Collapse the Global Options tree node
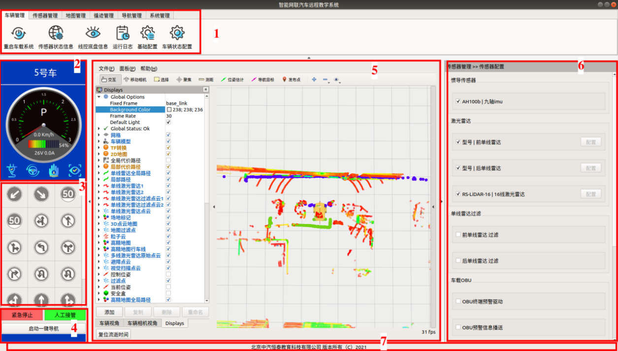This screenshot has height=351, width=618. pos(99,97)
